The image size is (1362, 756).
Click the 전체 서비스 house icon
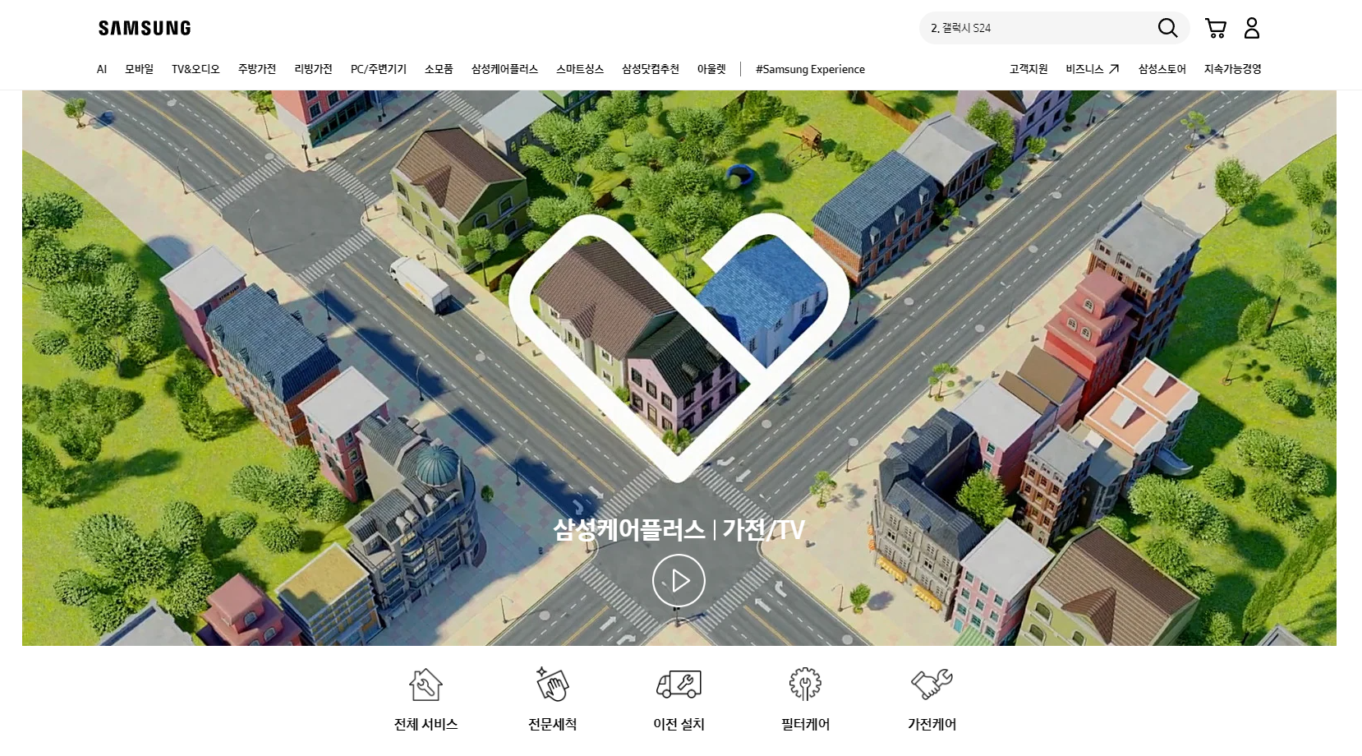point(426,685)
